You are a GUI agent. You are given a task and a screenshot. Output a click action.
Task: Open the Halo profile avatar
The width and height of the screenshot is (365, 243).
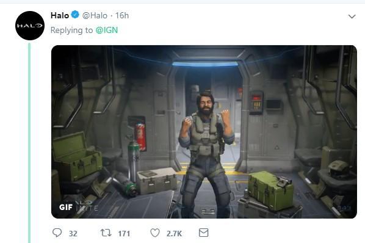tap(30, 26)
